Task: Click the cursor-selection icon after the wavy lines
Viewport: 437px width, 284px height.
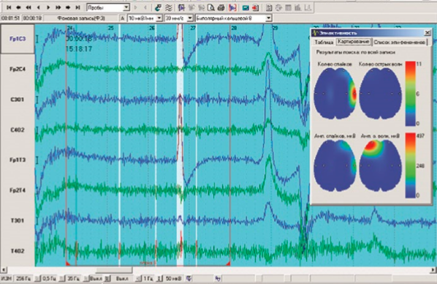Action: 181,7
